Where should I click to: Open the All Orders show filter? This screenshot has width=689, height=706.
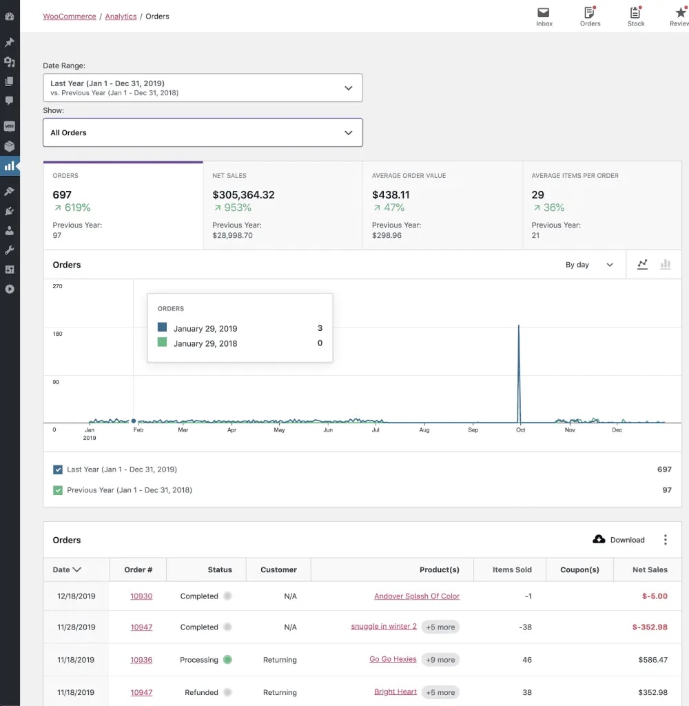pyautogui.click(x=203, y=132)
